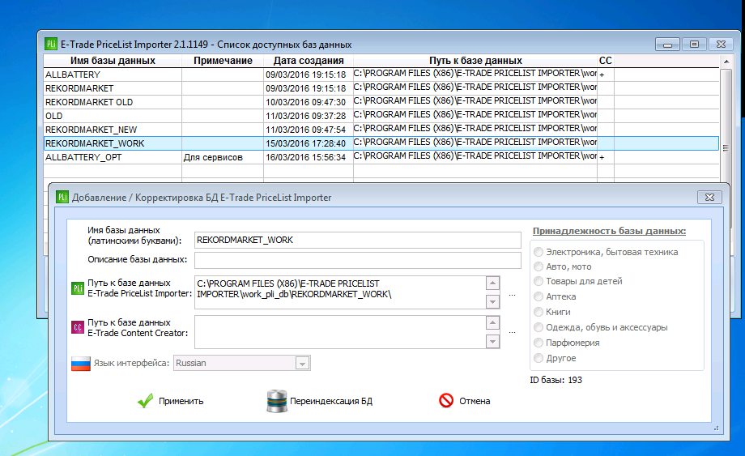Select the REKORDMARKET_NEW row

[381, 130]
